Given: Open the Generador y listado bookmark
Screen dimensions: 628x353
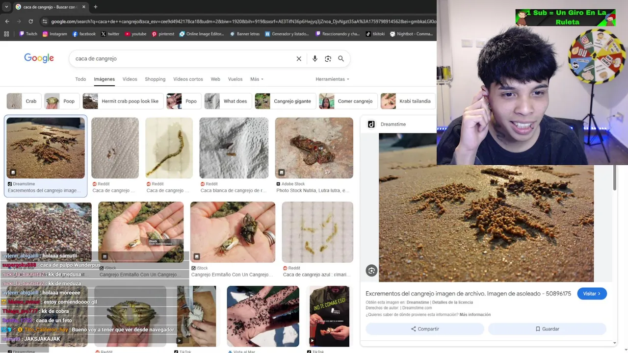Looking at the screenshot, I should pos(287,34).
